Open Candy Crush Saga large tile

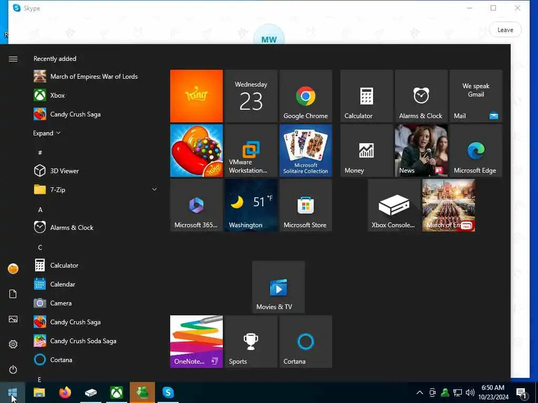pos(196,151)
